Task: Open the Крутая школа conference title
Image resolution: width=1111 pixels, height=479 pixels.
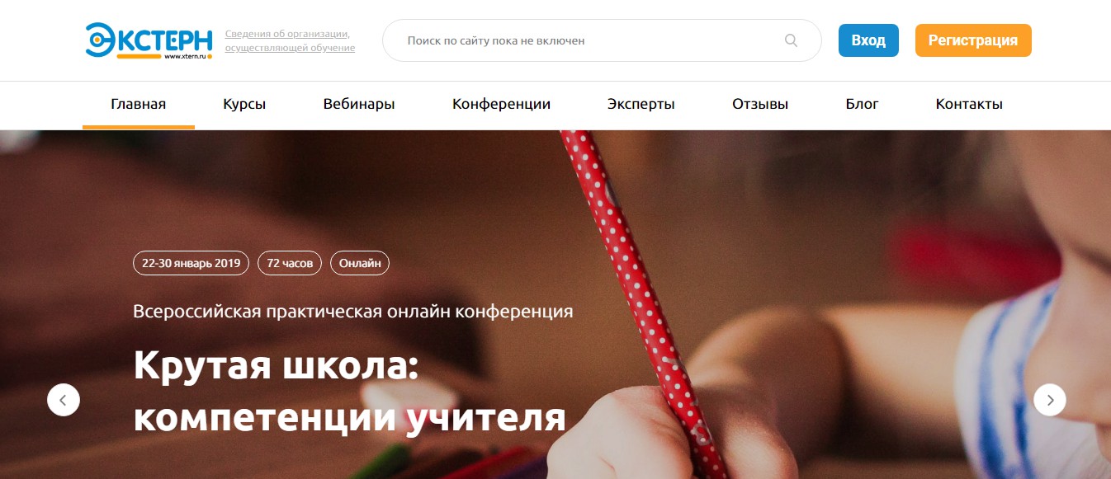Action: pyautogui.click(x=349, y=392)
